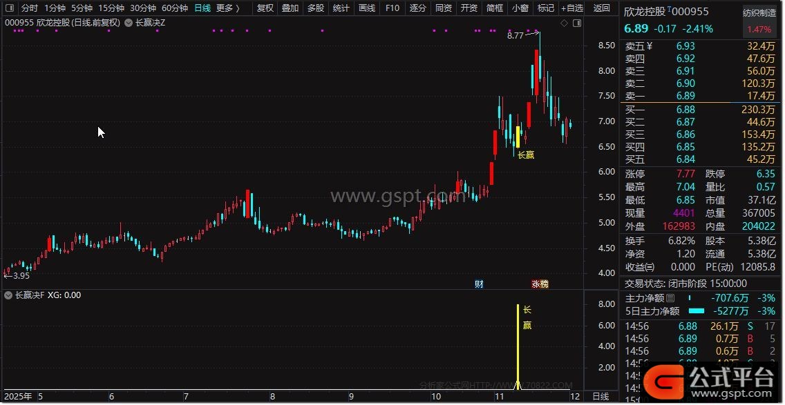The image size is (785, 405).
Task: Click the 财 marker on the chart
Action: click(479, 284)
